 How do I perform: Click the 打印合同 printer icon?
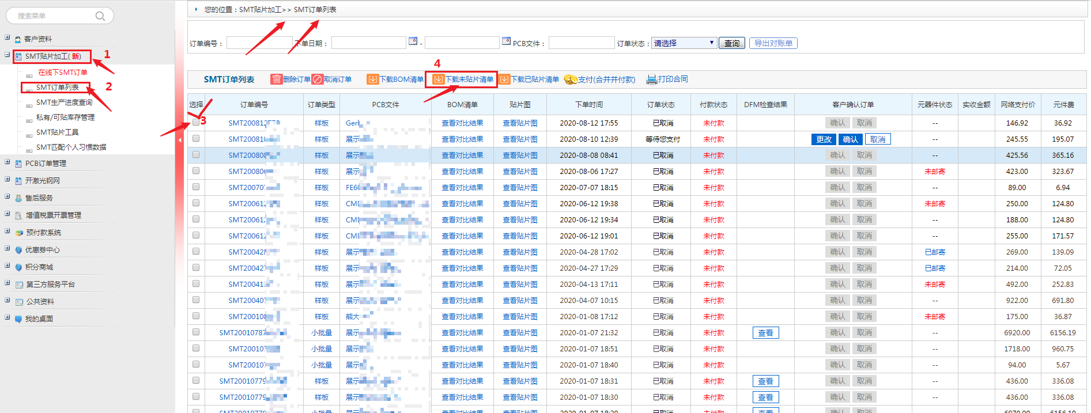coord(652,79)
